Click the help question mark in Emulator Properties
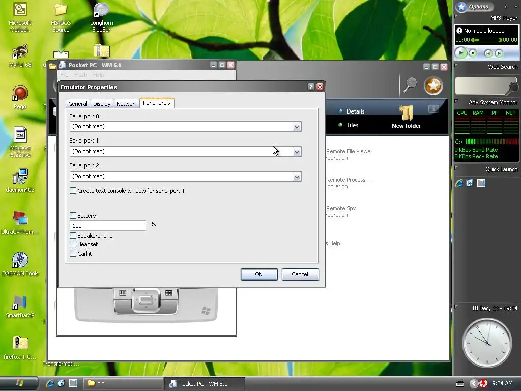The image size is (521, 391). (311, 87)
